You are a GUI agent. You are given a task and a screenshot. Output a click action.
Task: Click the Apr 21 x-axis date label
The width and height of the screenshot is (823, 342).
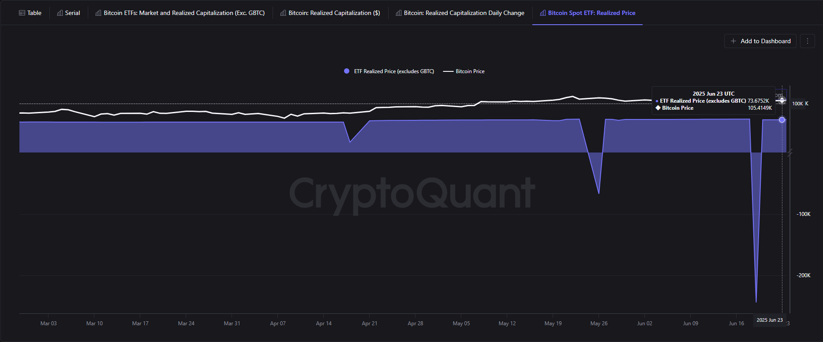point(370,323)
